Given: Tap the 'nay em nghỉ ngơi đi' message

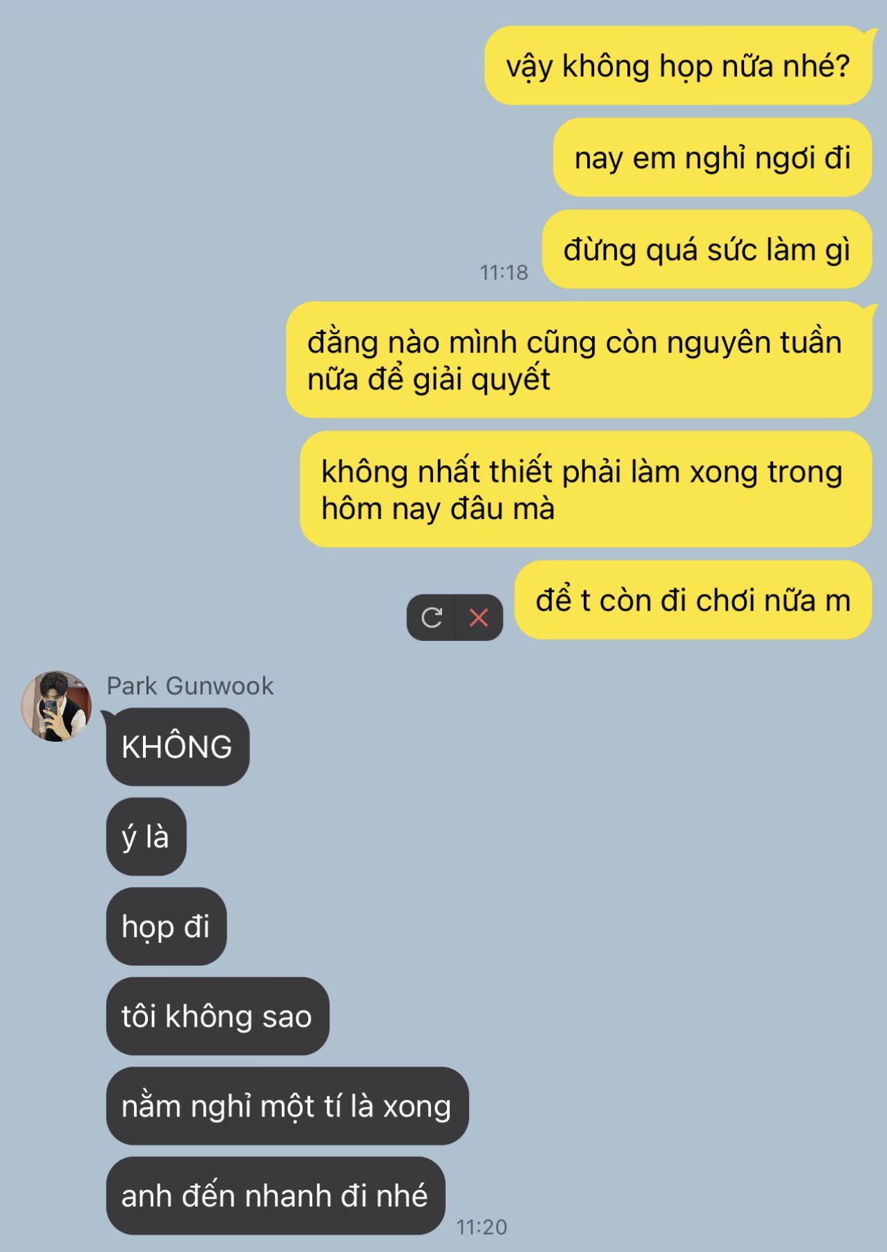Looking at the screenshot, I should click(712, 158).
